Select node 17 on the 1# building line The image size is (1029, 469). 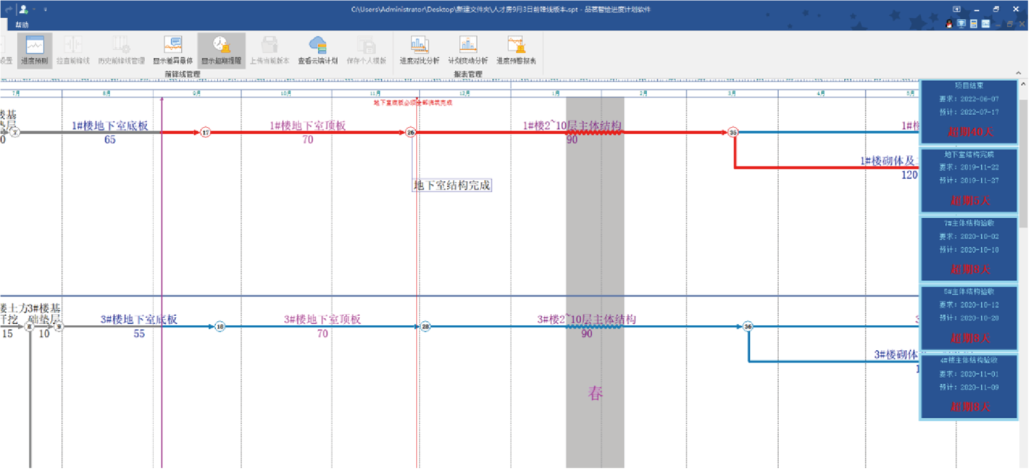(x=205, y=132)
